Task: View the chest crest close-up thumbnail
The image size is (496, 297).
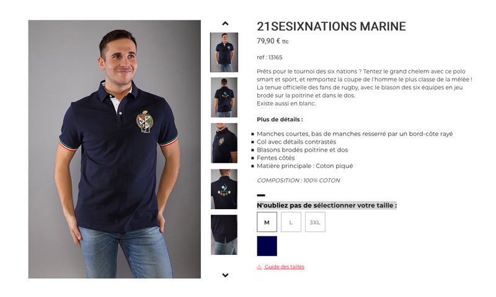Action: point(224,143)
